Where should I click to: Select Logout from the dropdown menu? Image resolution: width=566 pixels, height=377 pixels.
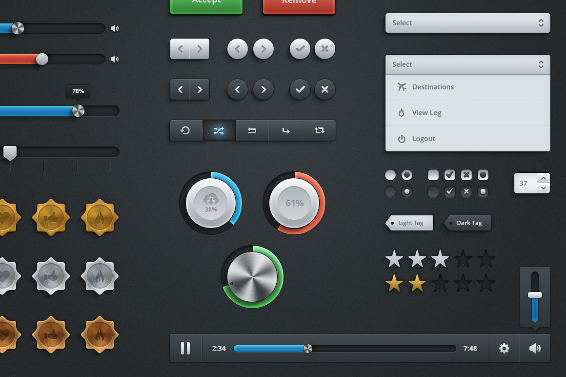[x=424, y=138]
